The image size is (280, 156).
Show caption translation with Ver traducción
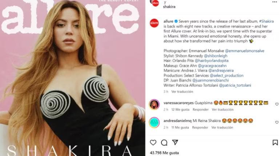[x=182, y=92]
